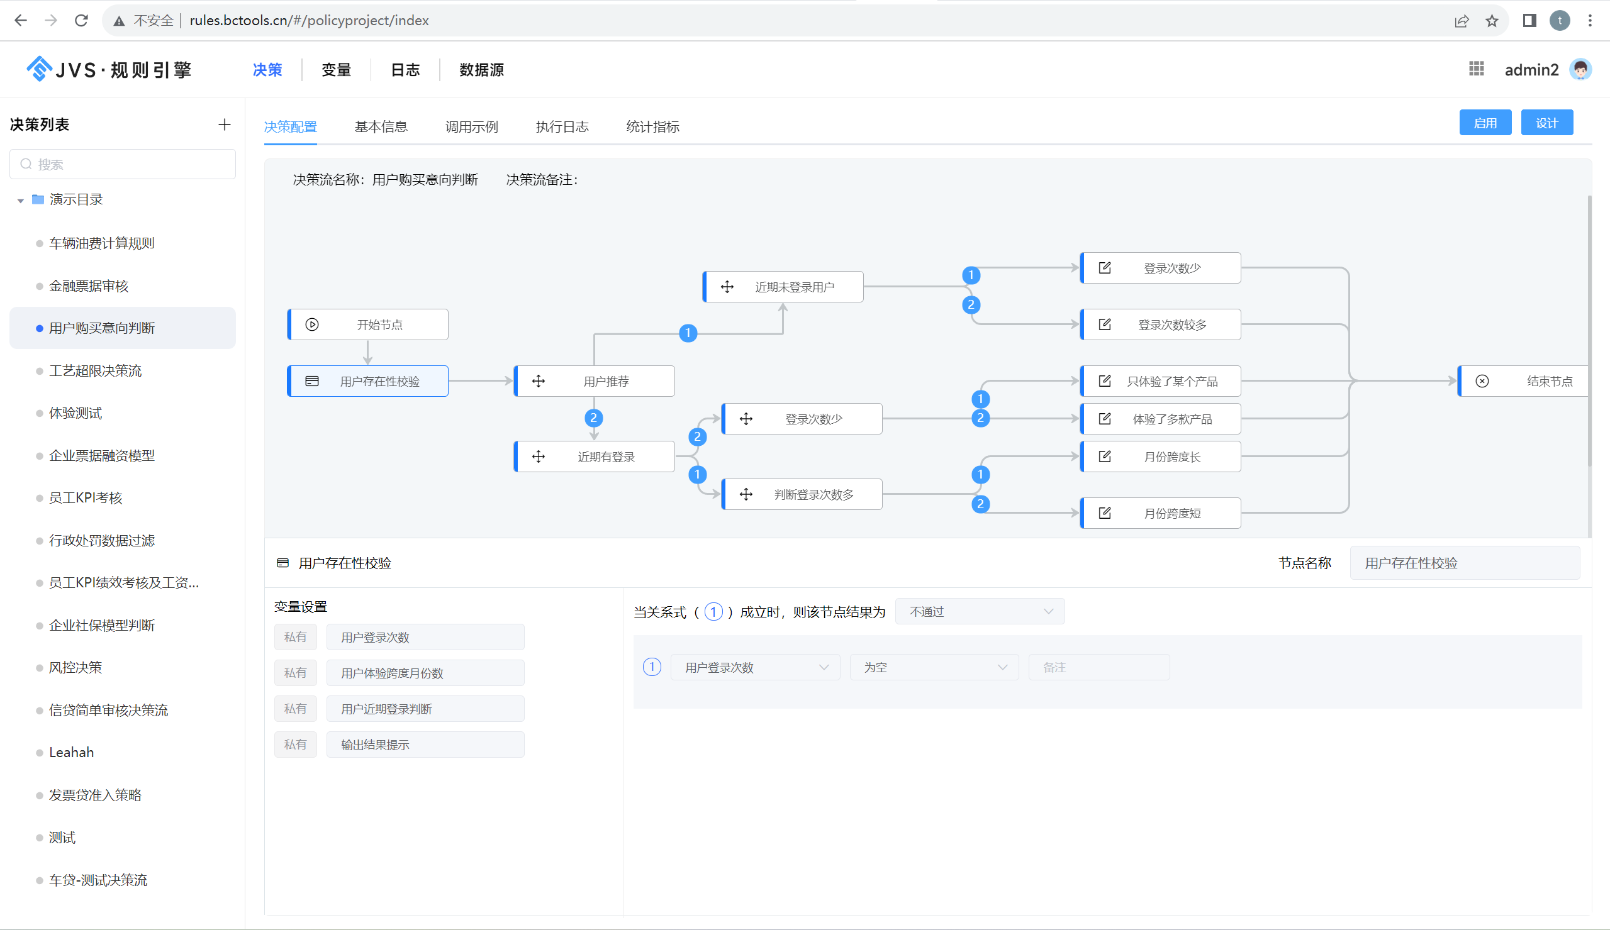Click the close-circle icon on 结束节点
This screenshot has height=930, width=1610.
pyautogui.click(x=1482, y=381)
